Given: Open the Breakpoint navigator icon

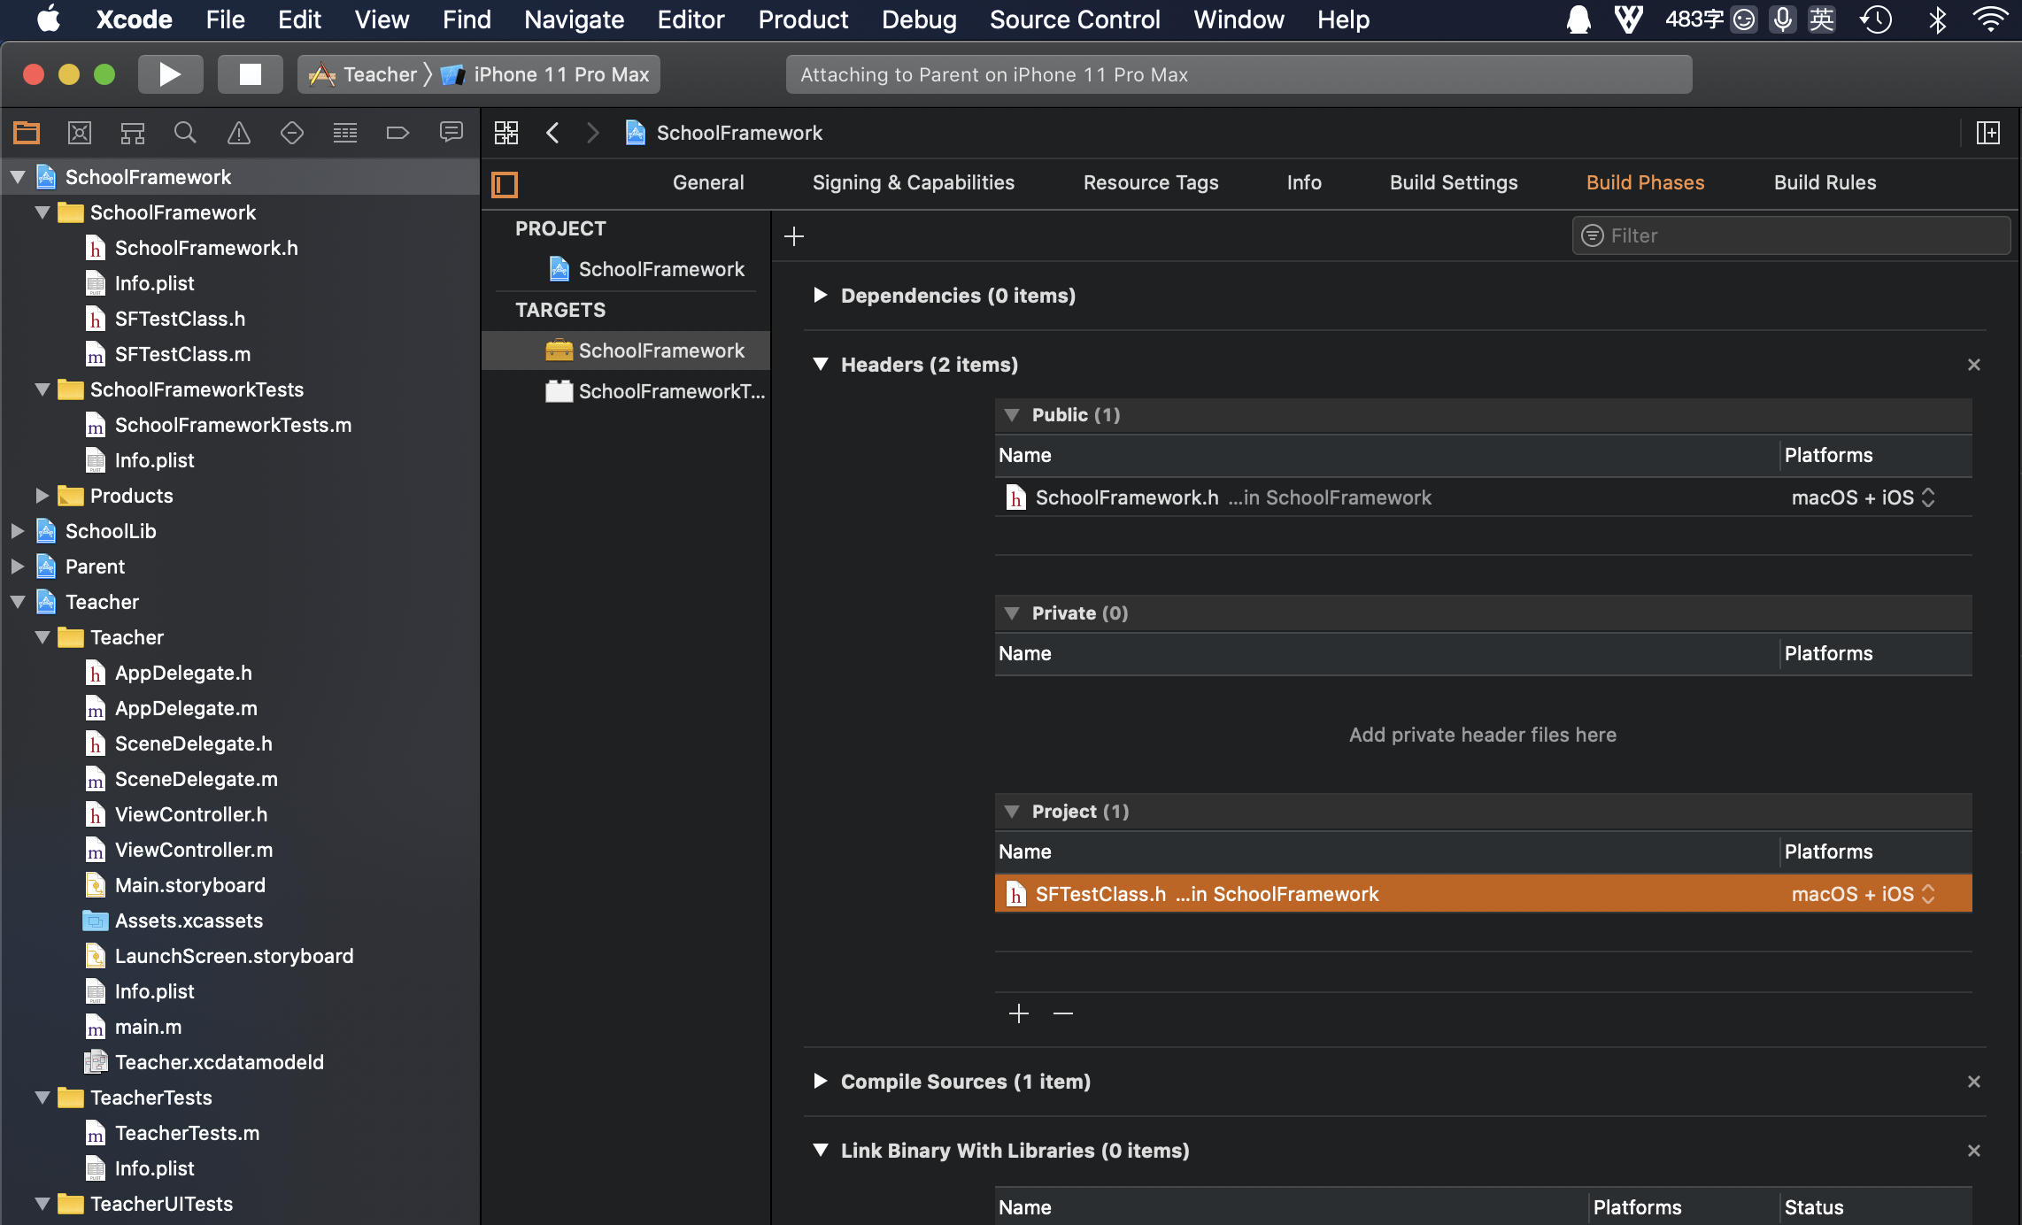Looking at the screenshot, I should click(398, 133).
